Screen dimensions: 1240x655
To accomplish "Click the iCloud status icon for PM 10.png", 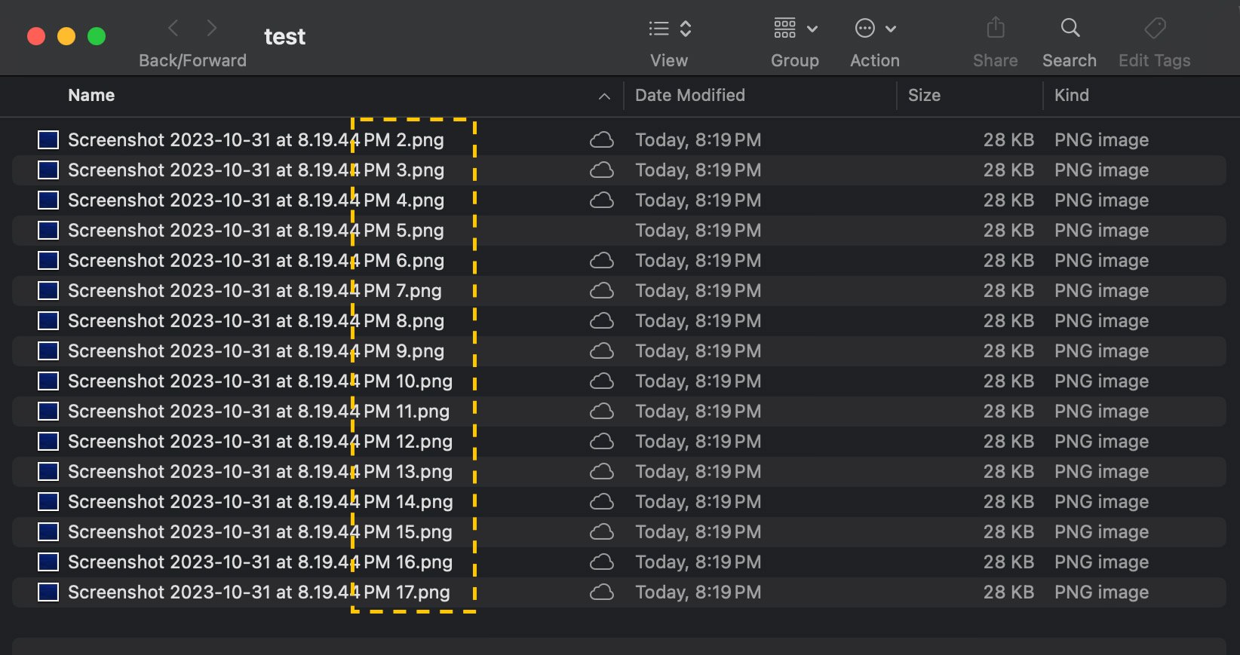I will pos(601,381).
